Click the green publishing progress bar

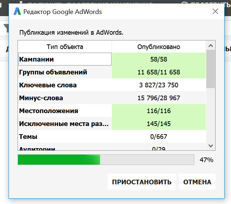click(106, 160)
